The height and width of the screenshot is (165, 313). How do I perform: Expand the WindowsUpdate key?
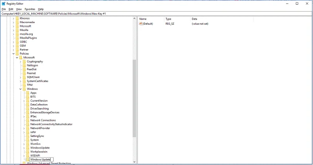click(x=24, y=148)
